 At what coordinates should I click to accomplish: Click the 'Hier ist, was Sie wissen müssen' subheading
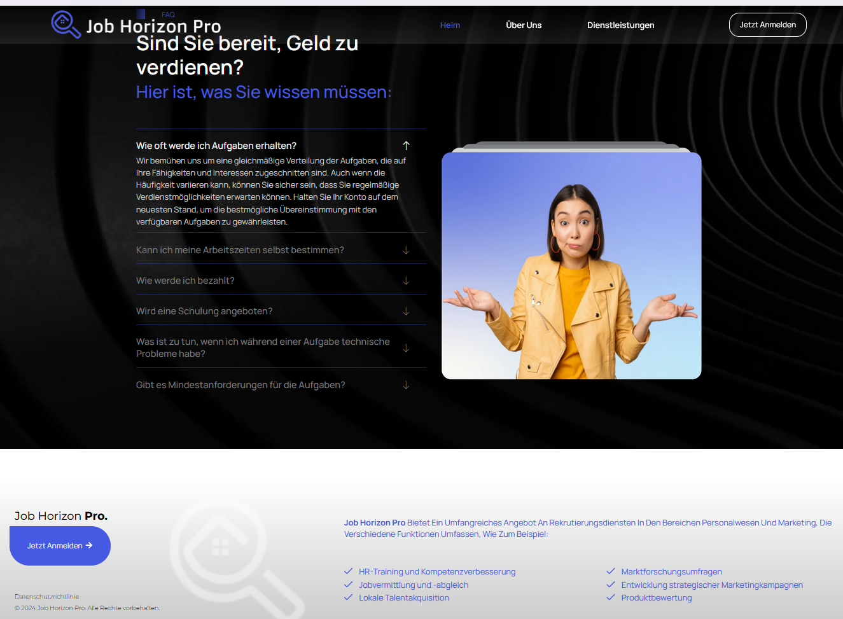click(x=263, y=92)
